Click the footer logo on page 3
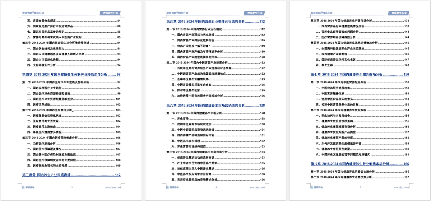The image size is (431, 201). tap(28, 187)
